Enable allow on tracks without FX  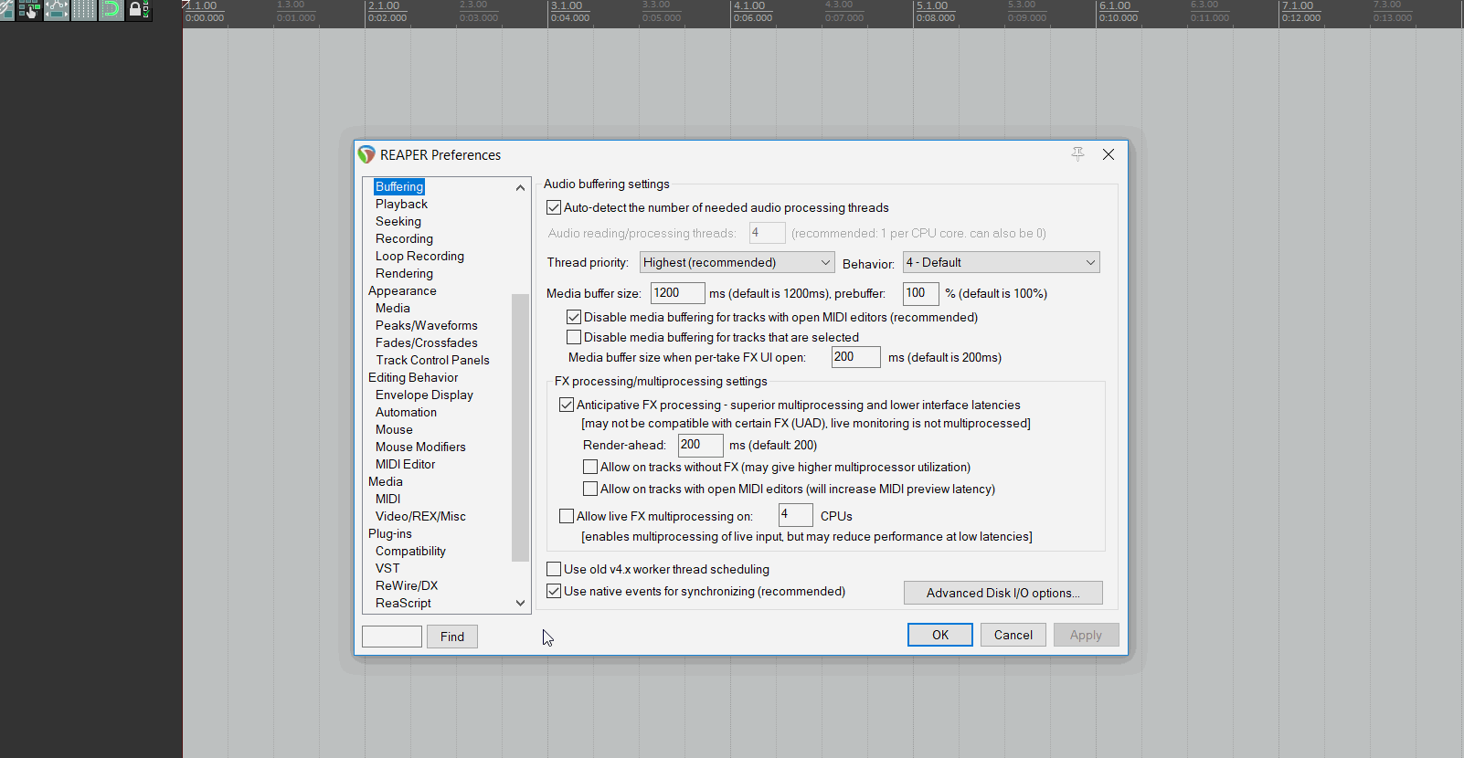(590, 467)
